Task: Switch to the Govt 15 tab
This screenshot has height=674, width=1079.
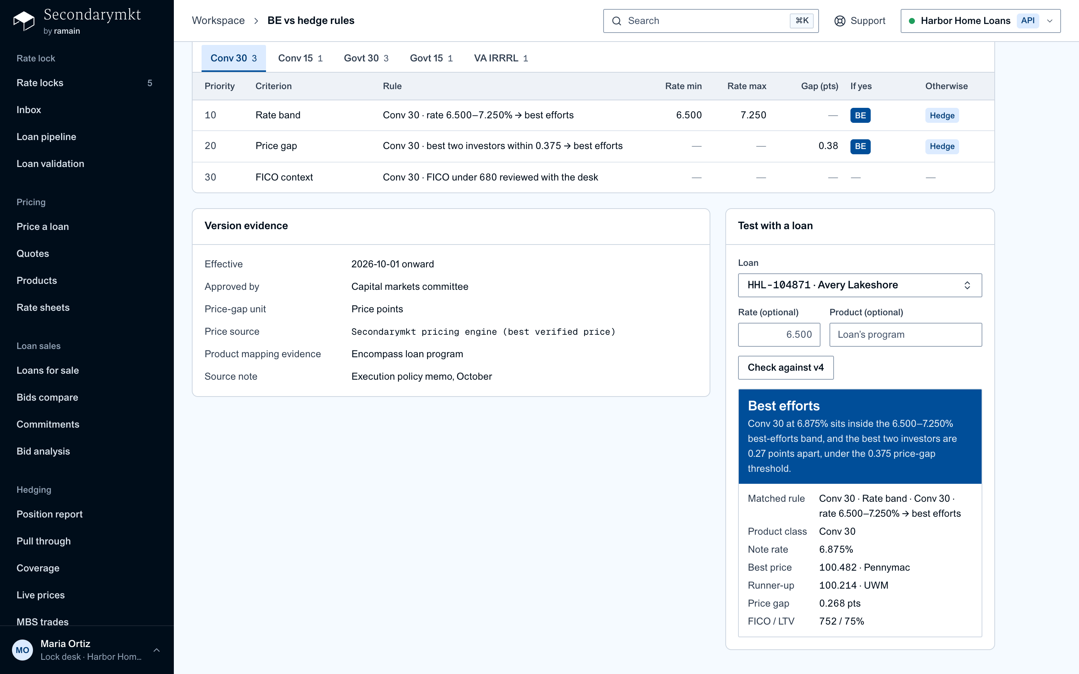Action: click(431, 58)
